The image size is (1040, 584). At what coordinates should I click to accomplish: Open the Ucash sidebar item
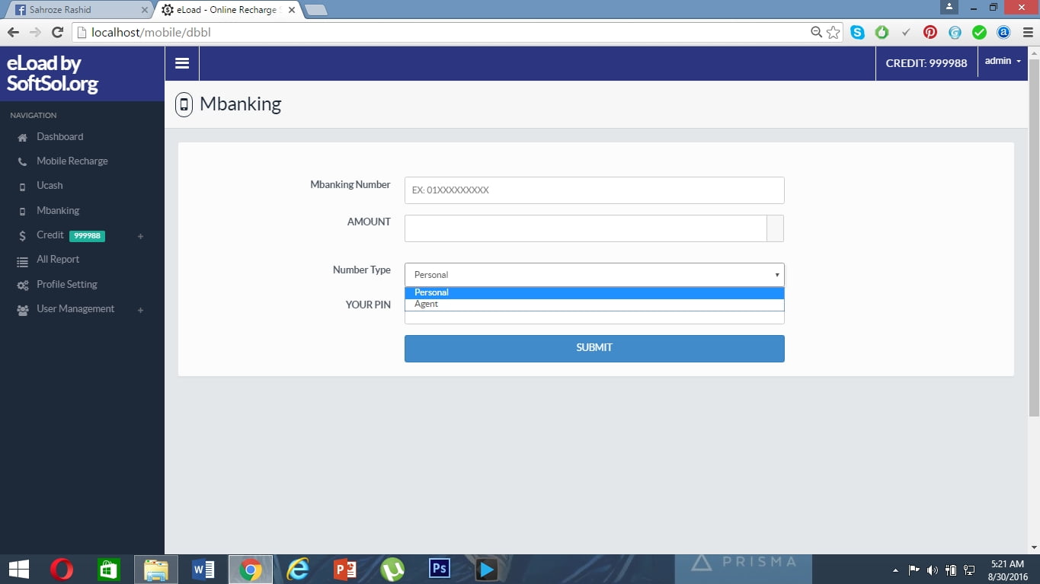pos(50,186)
